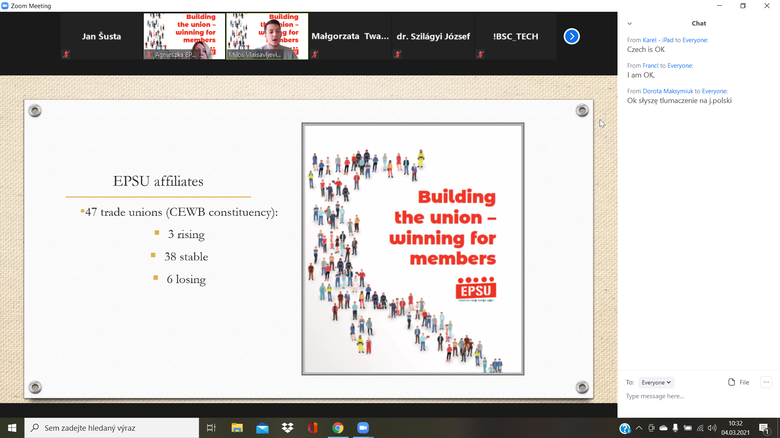
Task: Expand hidden system tray icons
Action: tap(639, 428)
